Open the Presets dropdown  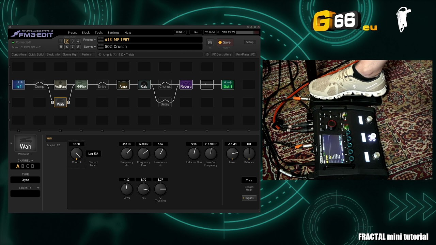click(90, 40)
